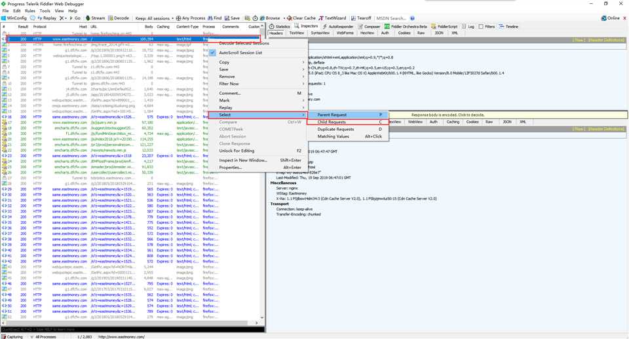Viewport: 629px width, 339px height.
Task: Expand Remove submenu in context menu
Action: [258, 77]
